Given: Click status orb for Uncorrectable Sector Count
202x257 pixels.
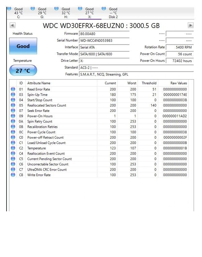Looking at the screenshot, I should pos(13,164).
